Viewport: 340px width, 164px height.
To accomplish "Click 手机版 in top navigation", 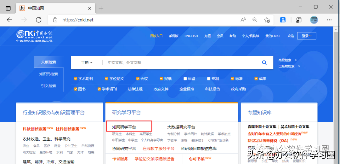I will [173, 36].
